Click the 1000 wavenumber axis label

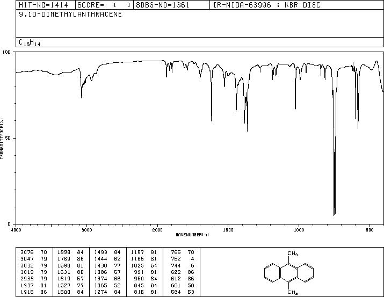tap(299, 230)
